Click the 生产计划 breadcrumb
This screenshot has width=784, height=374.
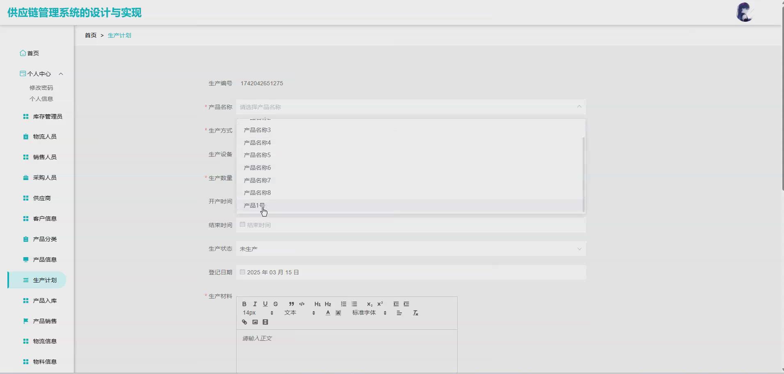click(119, 35)
